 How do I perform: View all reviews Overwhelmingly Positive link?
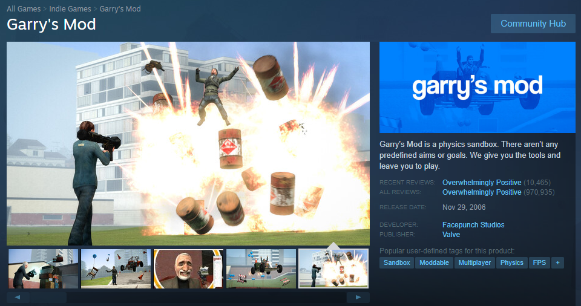pos(482,192)
